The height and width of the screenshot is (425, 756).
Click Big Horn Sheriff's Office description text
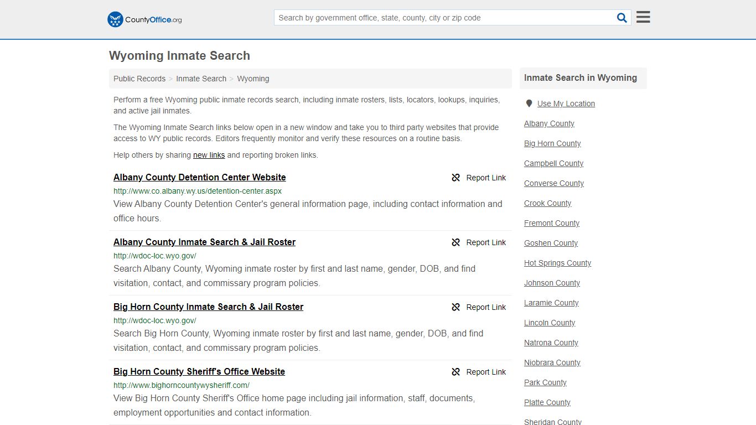(294, 405)
